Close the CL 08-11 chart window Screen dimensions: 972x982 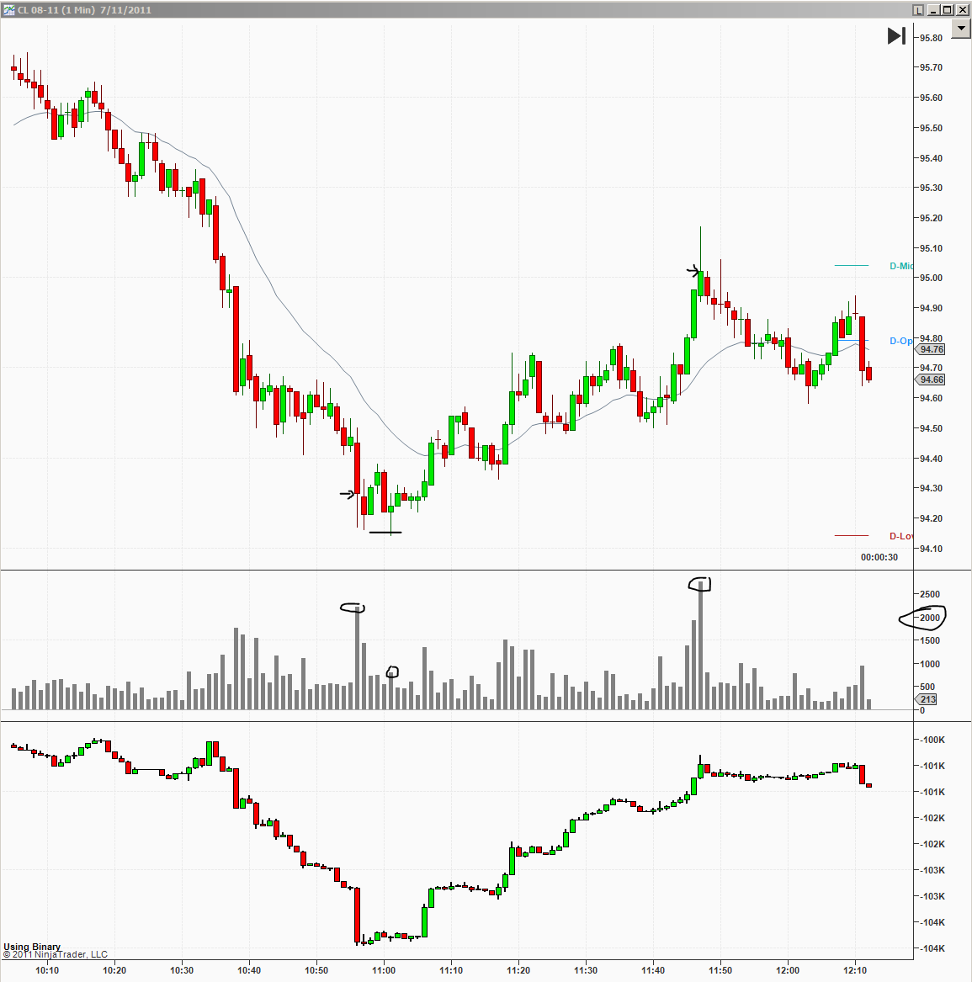(x=963, y=9)
